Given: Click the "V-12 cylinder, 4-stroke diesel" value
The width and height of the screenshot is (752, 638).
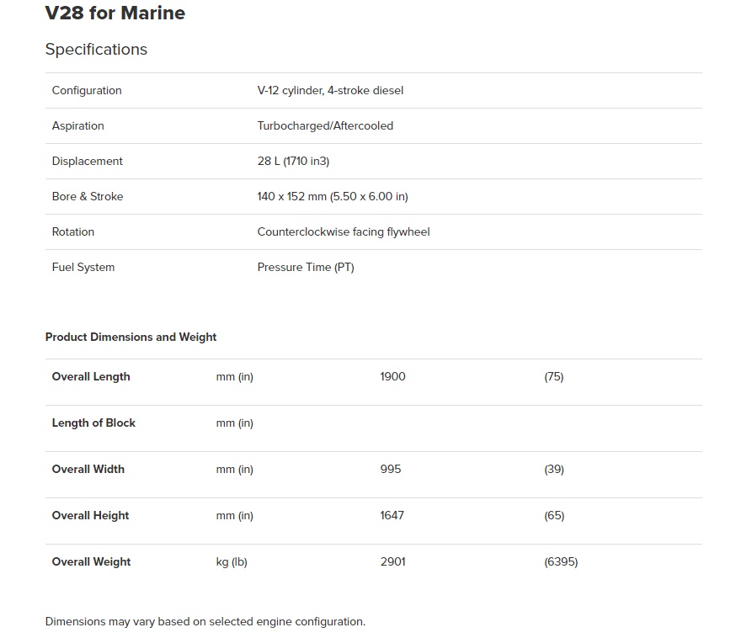Looking at the screenshot, I should point(330,91).
